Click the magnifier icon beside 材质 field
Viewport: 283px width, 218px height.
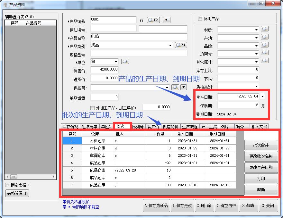[265, 29]
